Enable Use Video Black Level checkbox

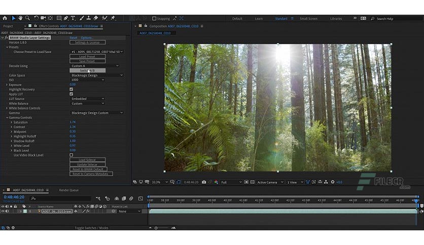click(72, 155)
